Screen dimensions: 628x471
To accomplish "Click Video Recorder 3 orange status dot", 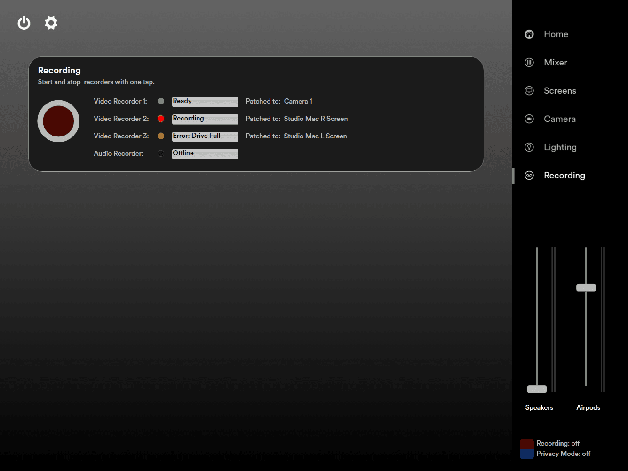I will point(161,136).
